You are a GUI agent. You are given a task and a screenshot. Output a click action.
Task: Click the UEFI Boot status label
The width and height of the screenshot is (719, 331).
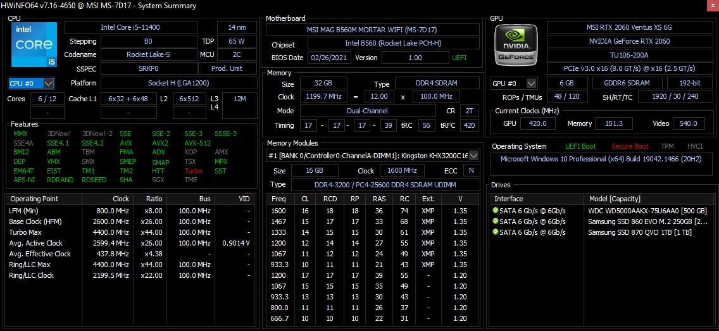tap(580, 146)
